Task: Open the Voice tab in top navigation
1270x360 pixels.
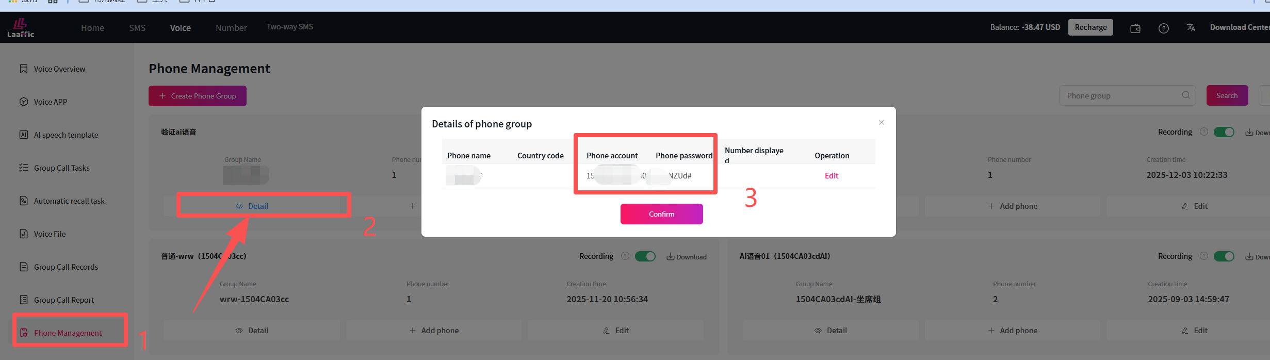Action: [181, 28]
